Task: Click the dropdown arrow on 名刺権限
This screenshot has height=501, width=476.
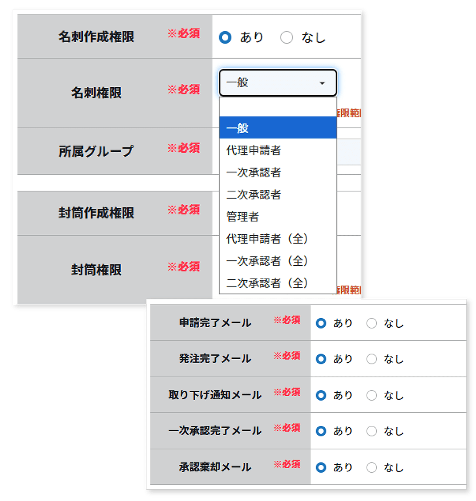Action: [x=323, y=83]
